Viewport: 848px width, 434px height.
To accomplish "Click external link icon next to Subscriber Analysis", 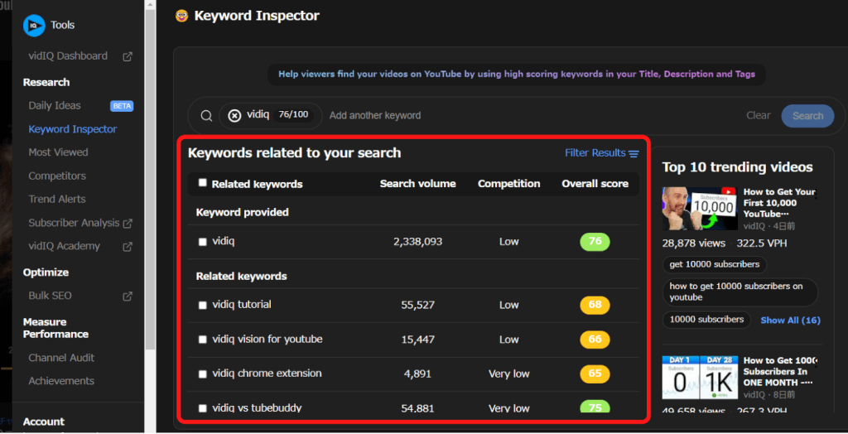I will coord(128,224).
